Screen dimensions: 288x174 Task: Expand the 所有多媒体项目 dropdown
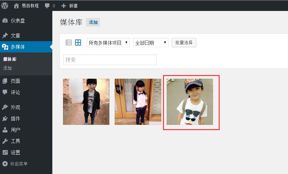pyautogui.click(x=108, y=43)
